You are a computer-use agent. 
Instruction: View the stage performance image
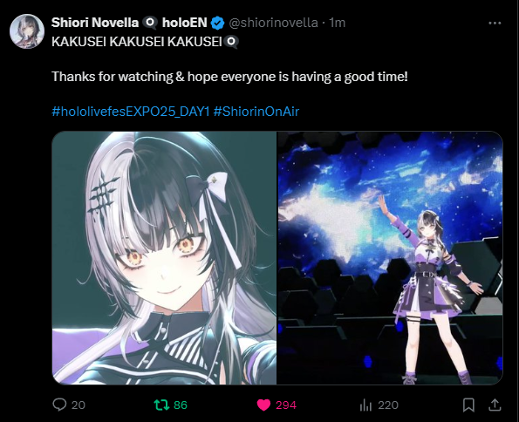click(390, 258)
